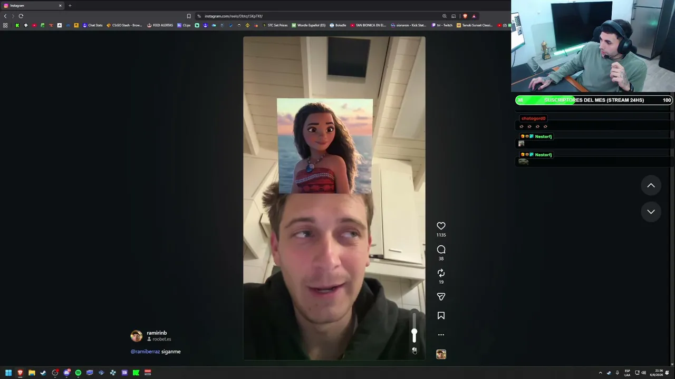
Task: Open Discord from the taskbar
Action: point(66,373)
